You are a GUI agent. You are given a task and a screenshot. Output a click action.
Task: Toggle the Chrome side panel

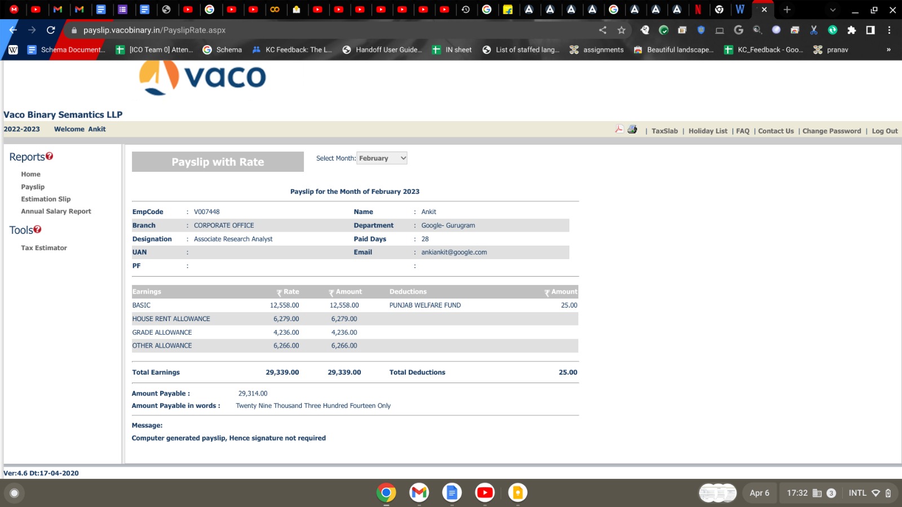coord(870,30)
